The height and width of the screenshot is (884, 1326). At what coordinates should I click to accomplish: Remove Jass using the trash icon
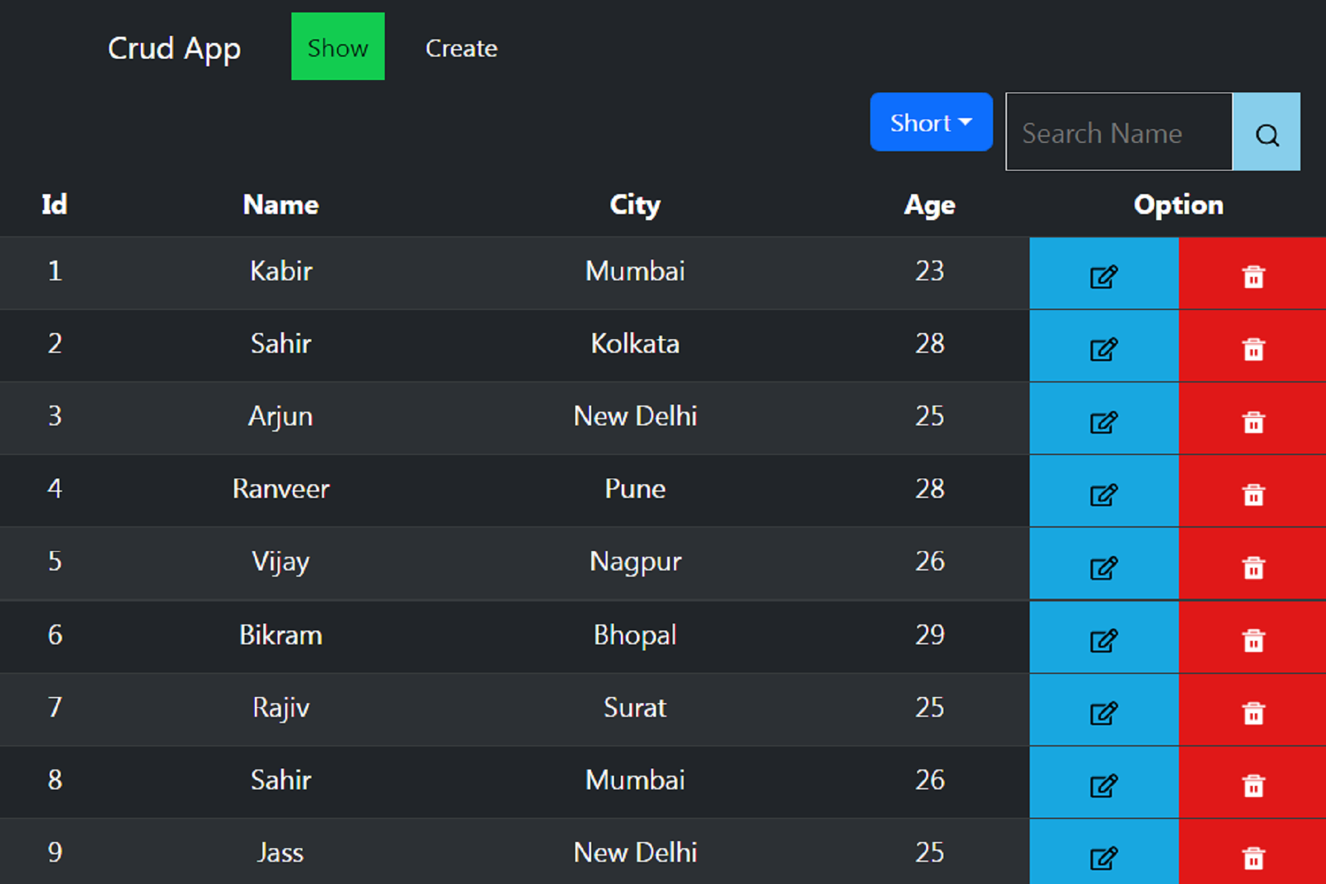(x=1253, y=858)
